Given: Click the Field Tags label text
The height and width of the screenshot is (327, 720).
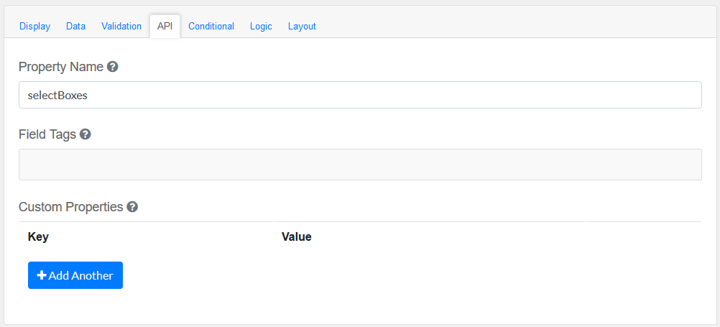Looking at the screenshot, I should click(x=47, y=134).
